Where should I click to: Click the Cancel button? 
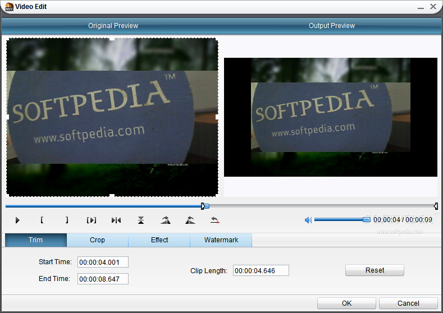point(408,303)
